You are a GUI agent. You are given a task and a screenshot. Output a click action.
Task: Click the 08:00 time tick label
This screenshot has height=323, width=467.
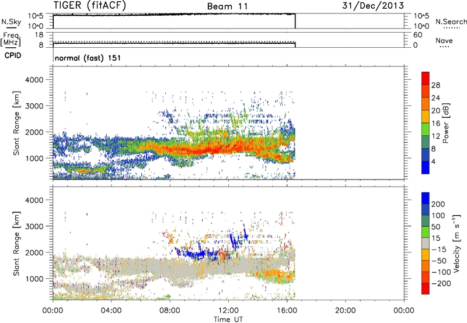pyautogui.click(x=169, y=311)
